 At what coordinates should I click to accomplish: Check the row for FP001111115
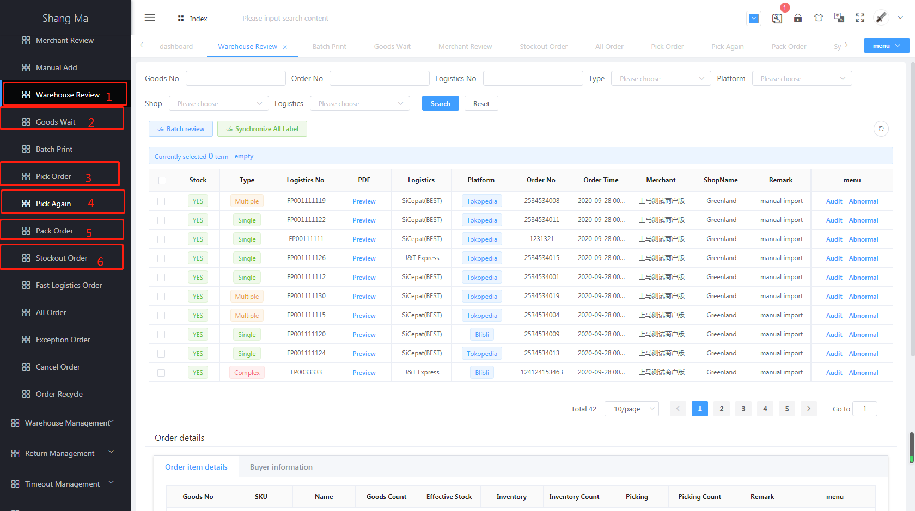(161, 316)
